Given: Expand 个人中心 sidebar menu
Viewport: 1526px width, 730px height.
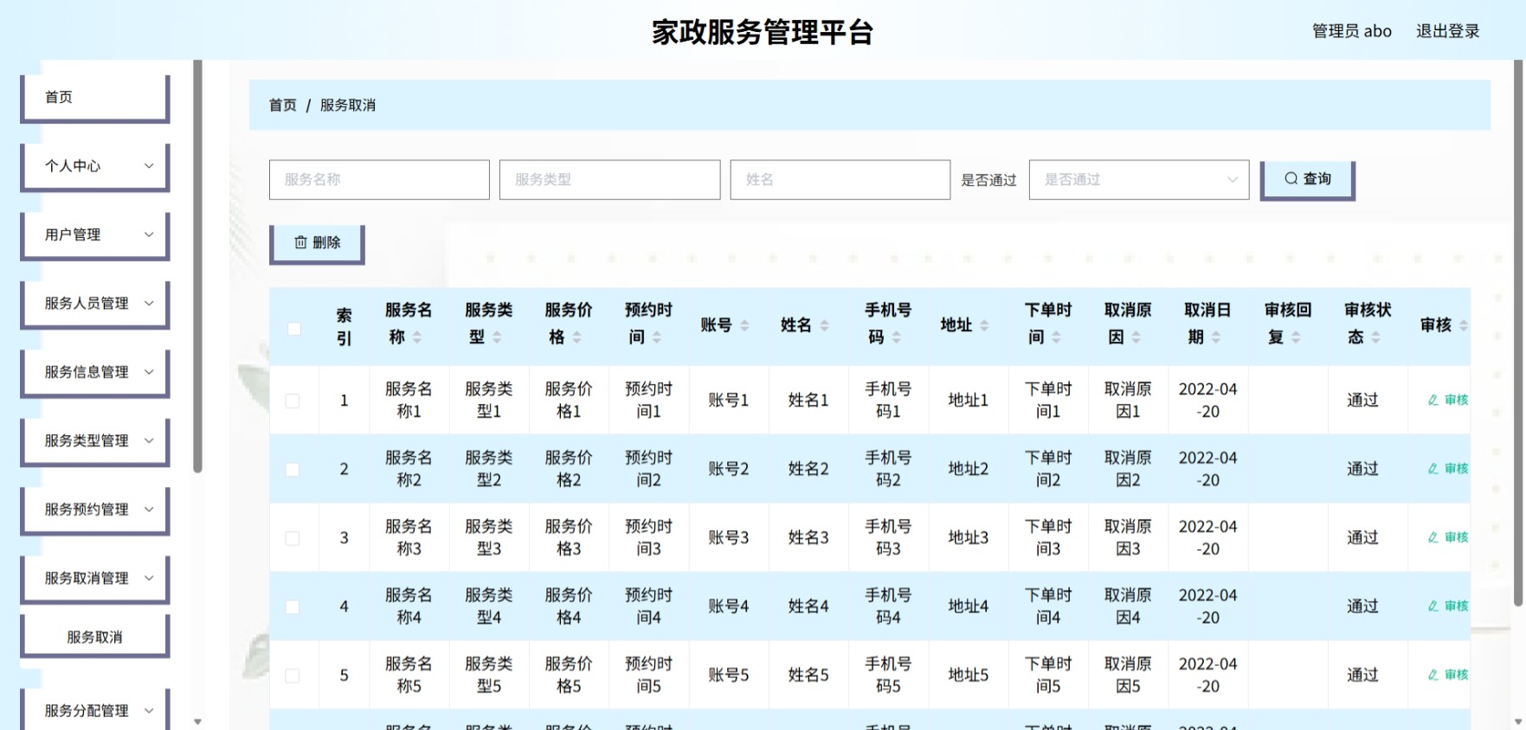Looking at the screenshot, I should click(95, 166).
